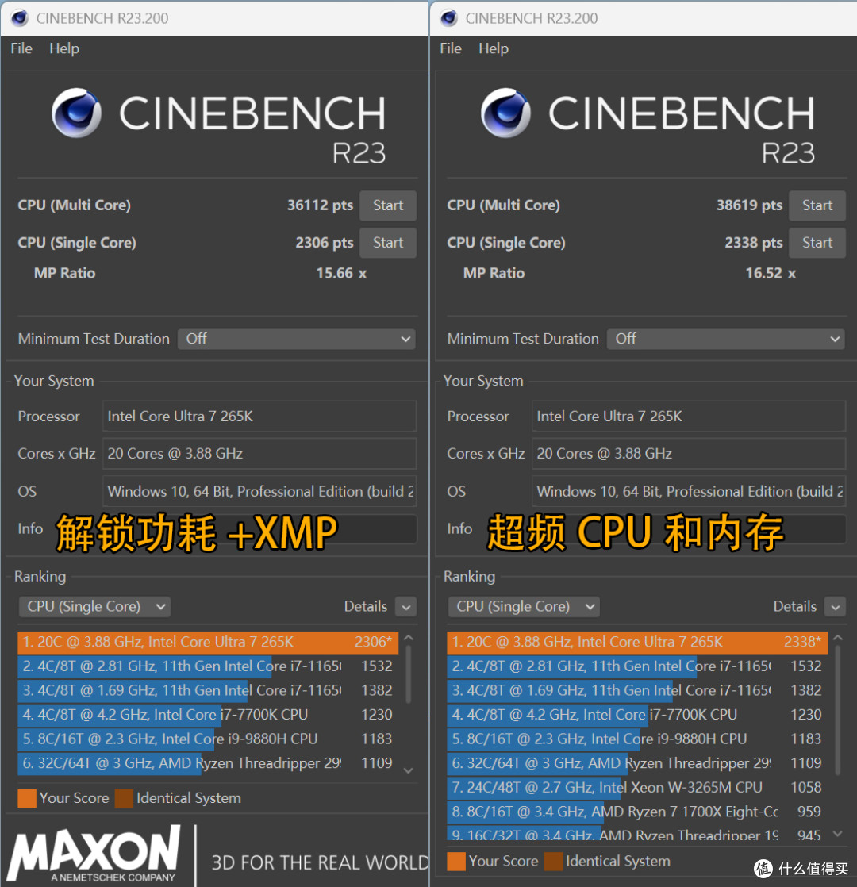Click the Cinebench sphere logo in left window
Image resolution: width=857 pixels, height=887 pixels.
pos(76,113)
